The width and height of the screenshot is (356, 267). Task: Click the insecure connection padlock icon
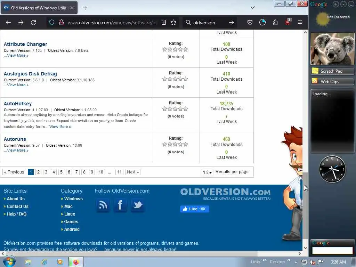(61, 23)
